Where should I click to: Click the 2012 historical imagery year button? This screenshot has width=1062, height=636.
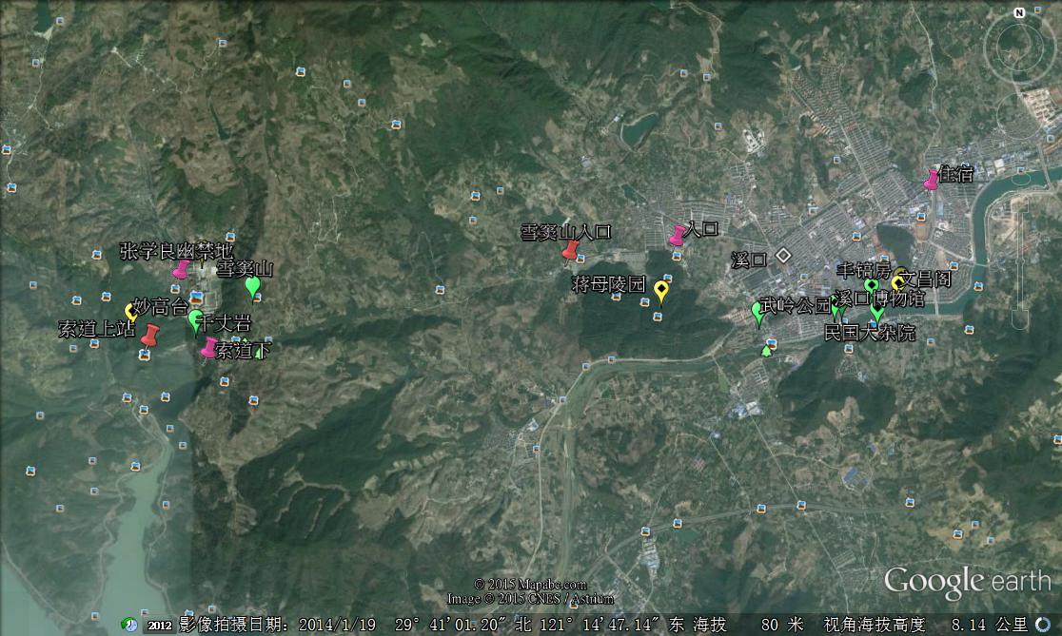pos(160,625)
